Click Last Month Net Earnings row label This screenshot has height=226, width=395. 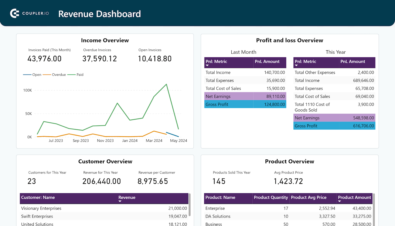(218, 96)
